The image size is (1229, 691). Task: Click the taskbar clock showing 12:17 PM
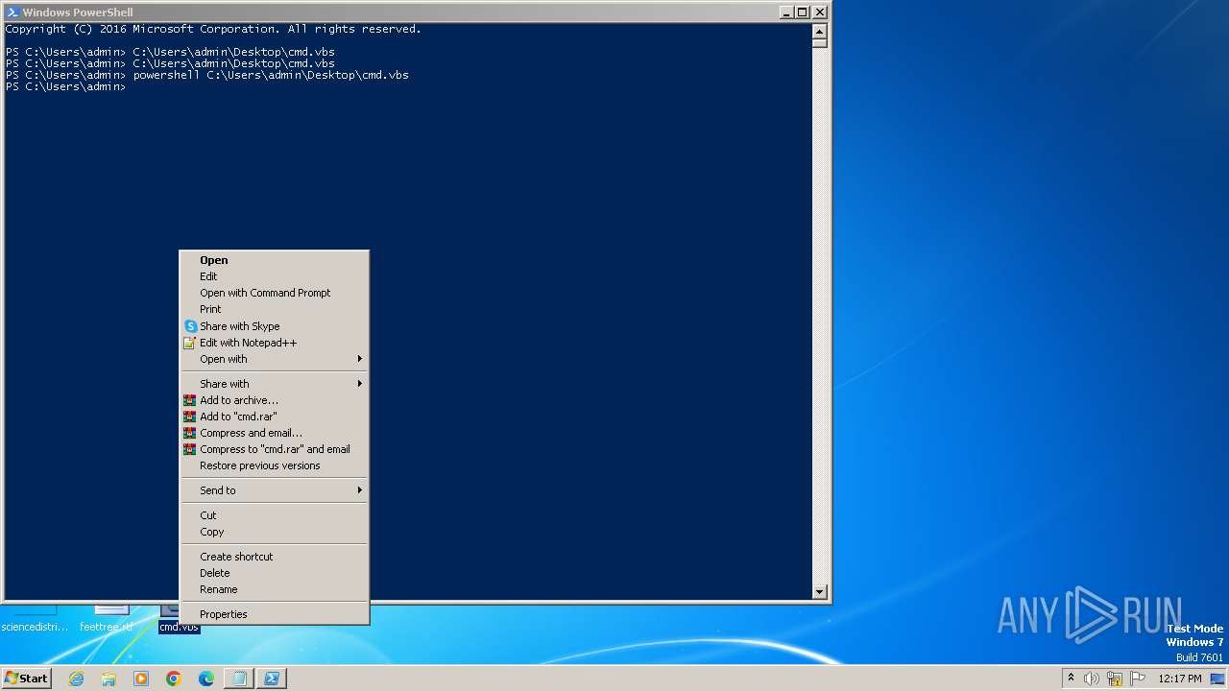1180,679
